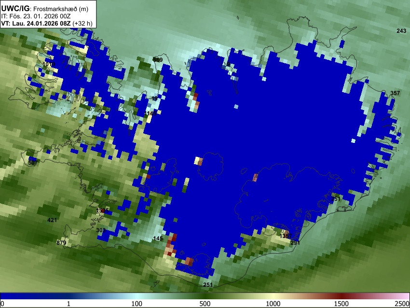Click the 'IT: Fös. 23. 01. 2026 00Z' line
The width and height of the screenshot is (410, 308).
36,16
